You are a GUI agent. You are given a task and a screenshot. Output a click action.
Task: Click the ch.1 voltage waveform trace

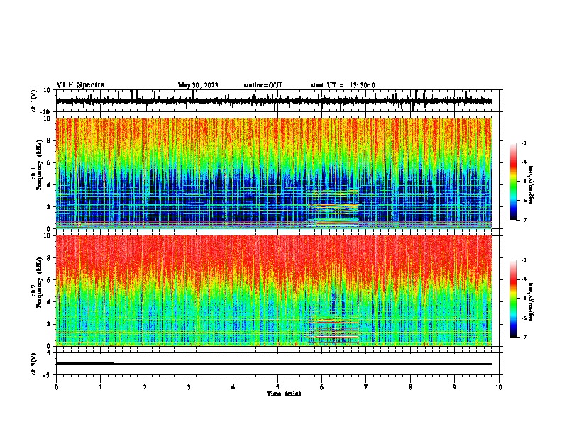pos(273,101)
